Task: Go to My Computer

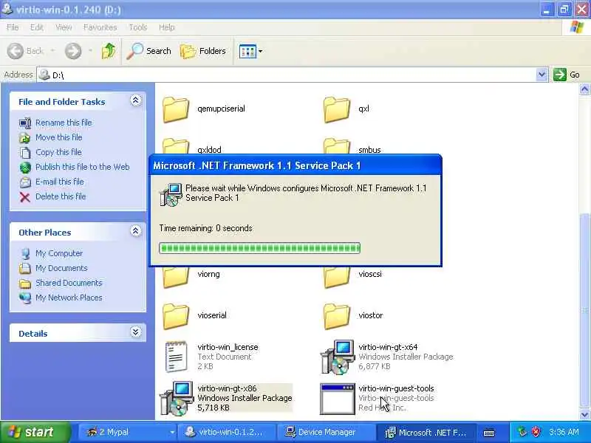Action: click(x=59, y=253)
